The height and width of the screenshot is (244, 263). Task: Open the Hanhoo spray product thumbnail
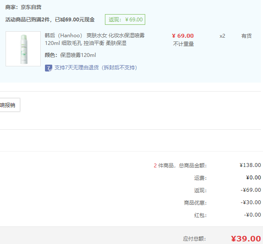(23, 49)
